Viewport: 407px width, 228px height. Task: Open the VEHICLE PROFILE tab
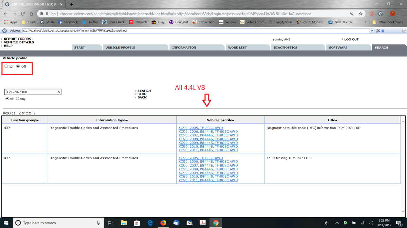pos(120,48)
